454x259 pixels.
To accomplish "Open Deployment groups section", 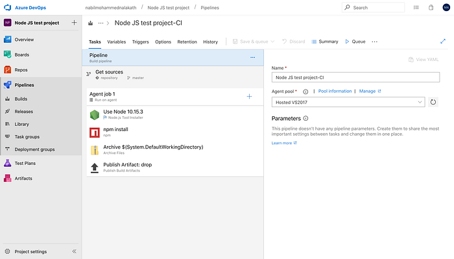I will coord(34,149).
